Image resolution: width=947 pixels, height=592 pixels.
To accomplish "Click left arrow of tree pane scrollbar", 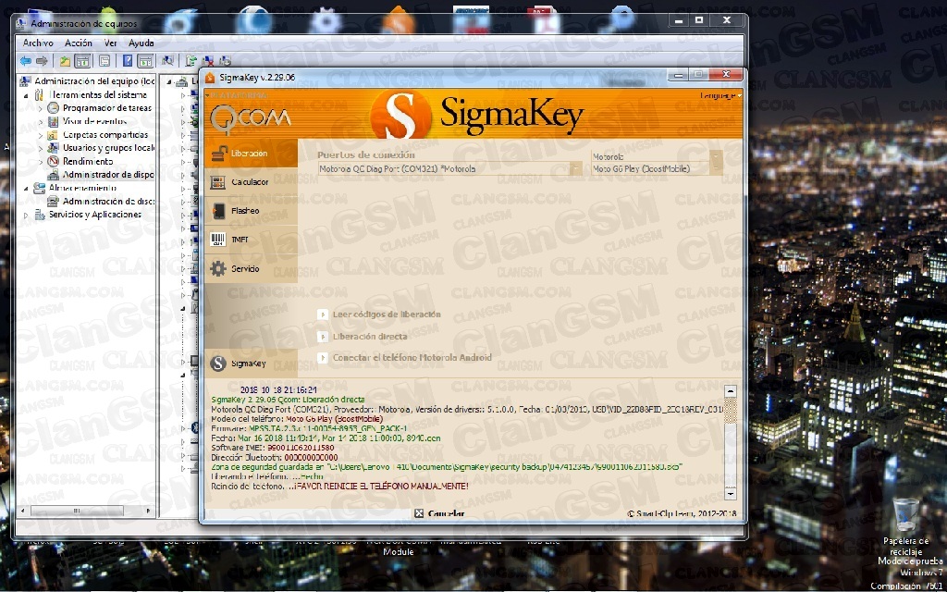I will tap(23, 511).
